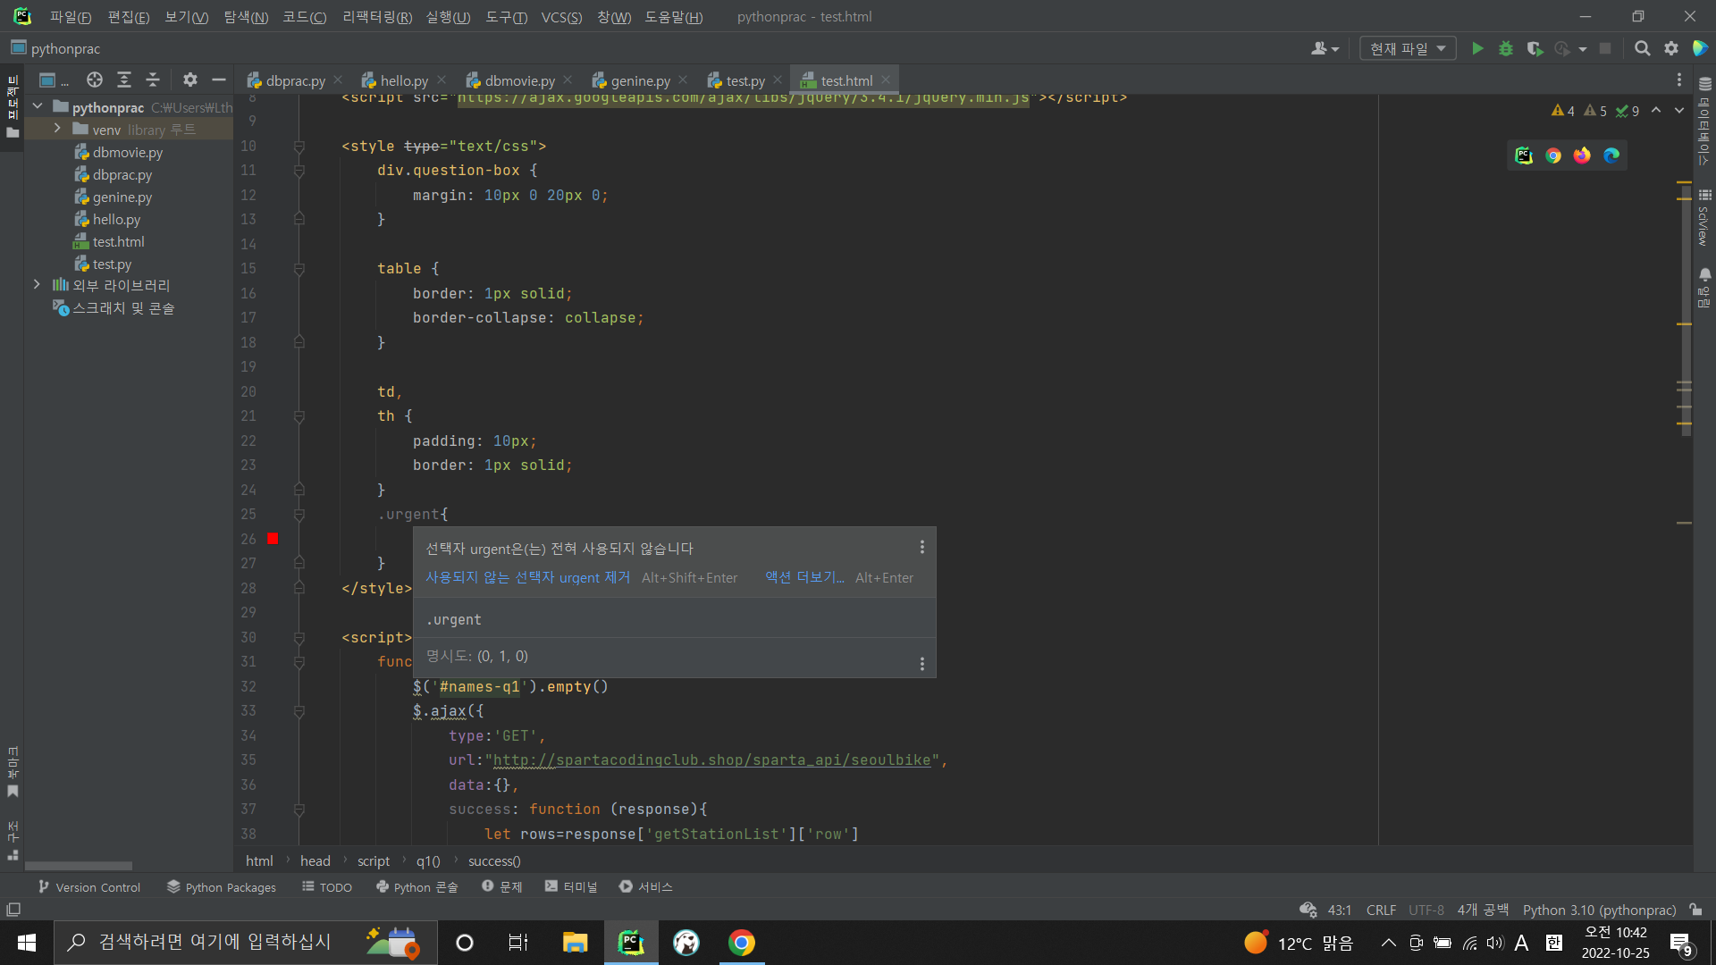This screenshot has width=1716, height=965.
Task: Run with coverage using the shield icon
Action: click(1535, 48)
